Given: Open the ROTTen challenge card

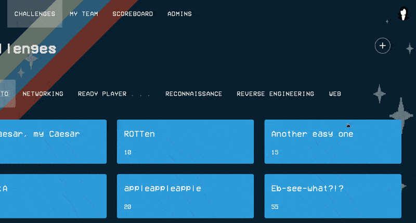Looking at the screenshot, I should click(185, 141).
